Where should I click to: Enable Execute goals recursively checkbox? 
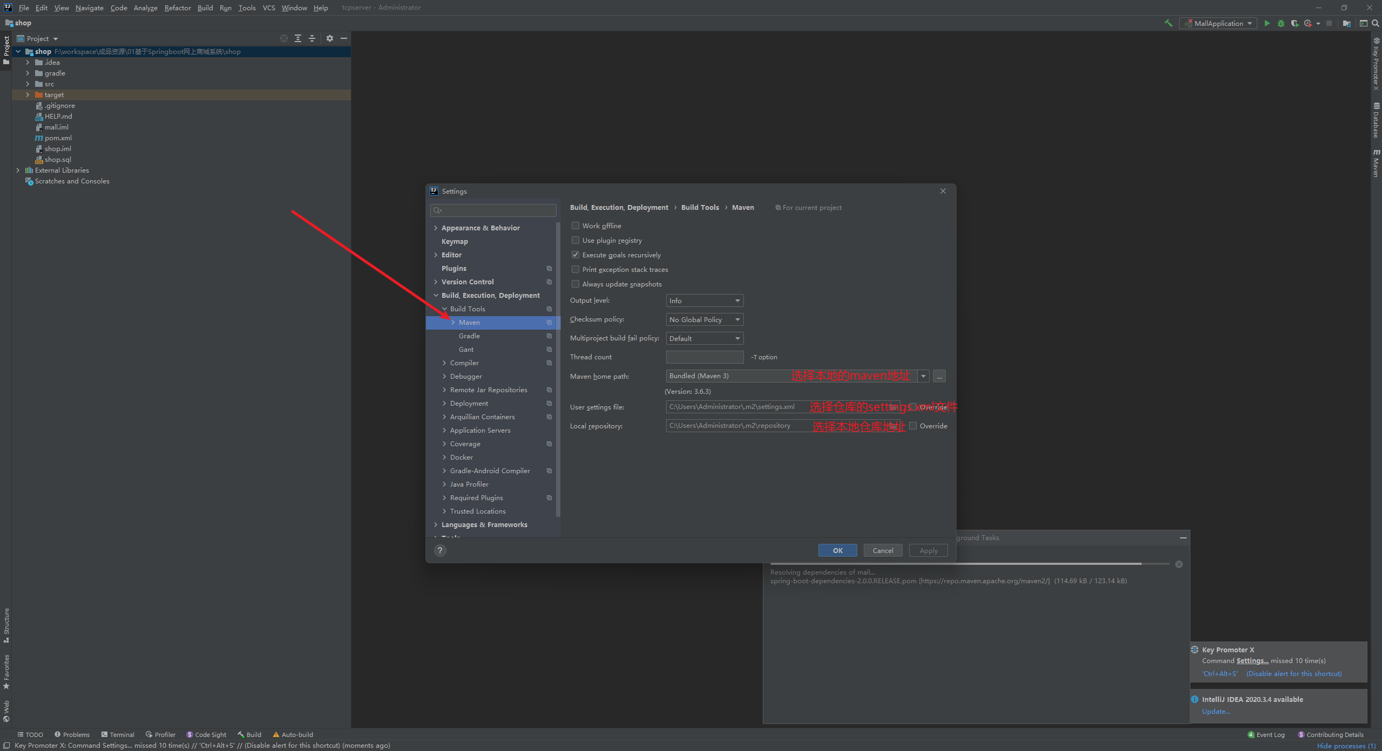[x=575, y=254]
